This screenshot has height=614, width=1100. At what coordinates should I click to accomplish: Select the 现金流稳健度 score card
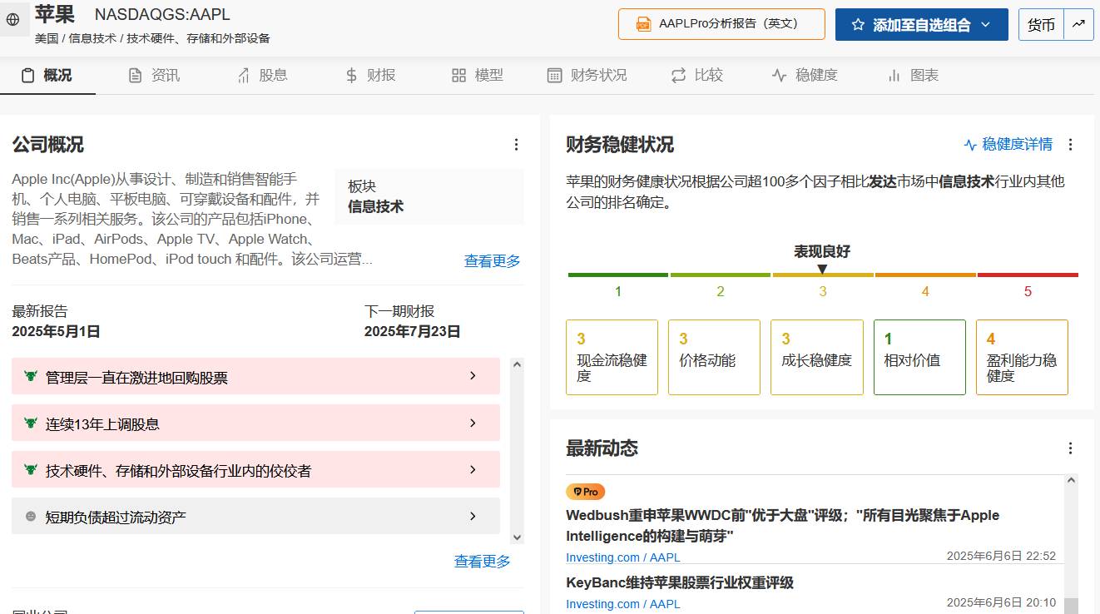612,357
